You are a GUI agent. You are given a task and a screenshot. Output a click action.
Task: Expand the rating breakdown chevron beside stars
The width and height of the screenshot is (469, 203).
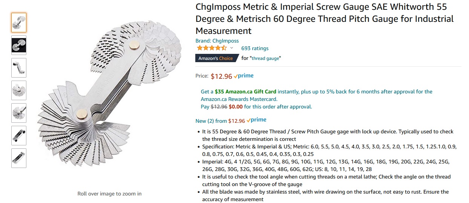pyautogui.click(x=232, y=48)
